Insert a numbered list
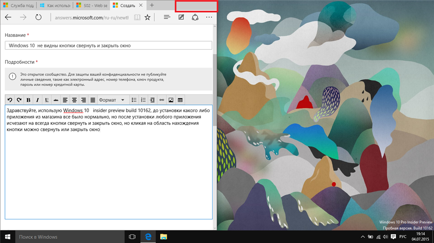The width and height of the screenshot is (434, 243). tap(143, 100)
